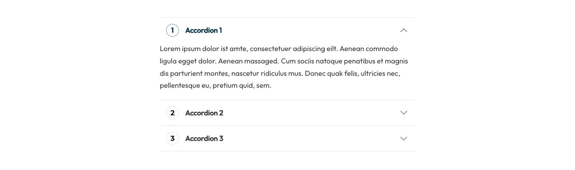The width and height of the screenshot is (575, 170).
Task: Collapse Accordion 1 using its up chevron
Action: pyautogui.click(x=404, y=30)
